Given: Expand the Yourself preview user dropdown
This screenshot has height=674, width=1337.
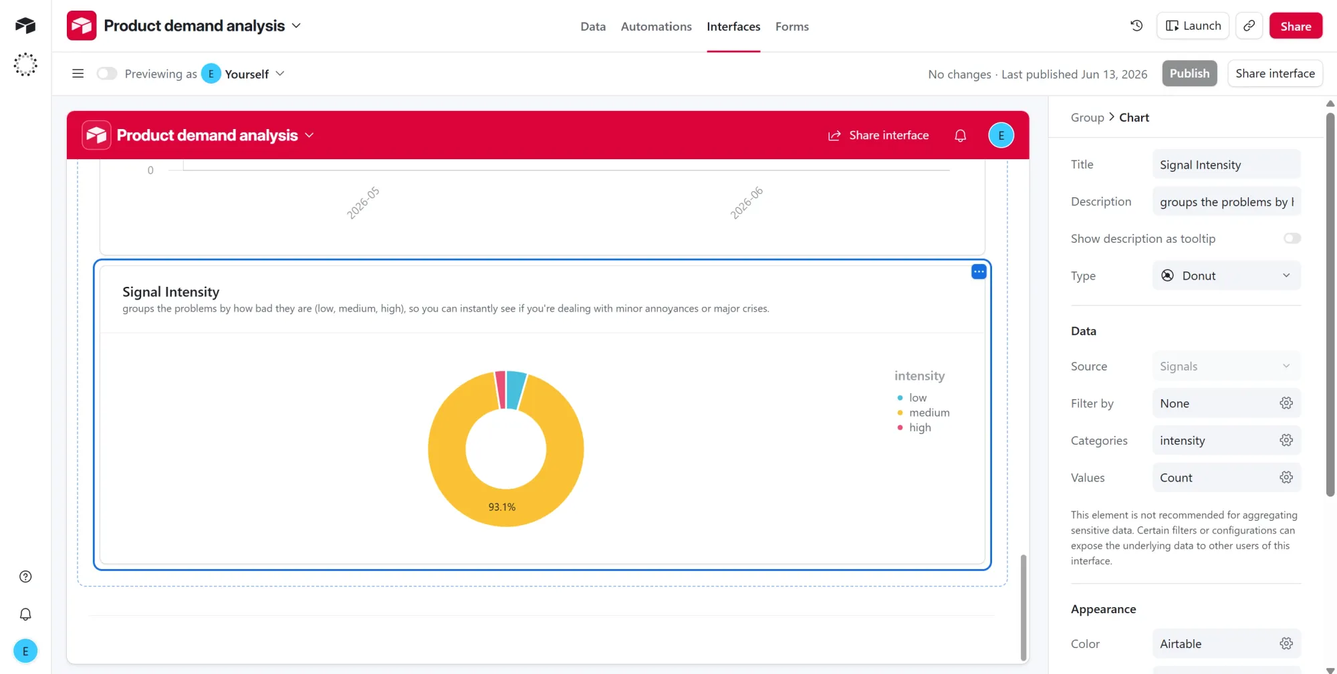Looking at the screenshot, I should click(x=280, y=74).
